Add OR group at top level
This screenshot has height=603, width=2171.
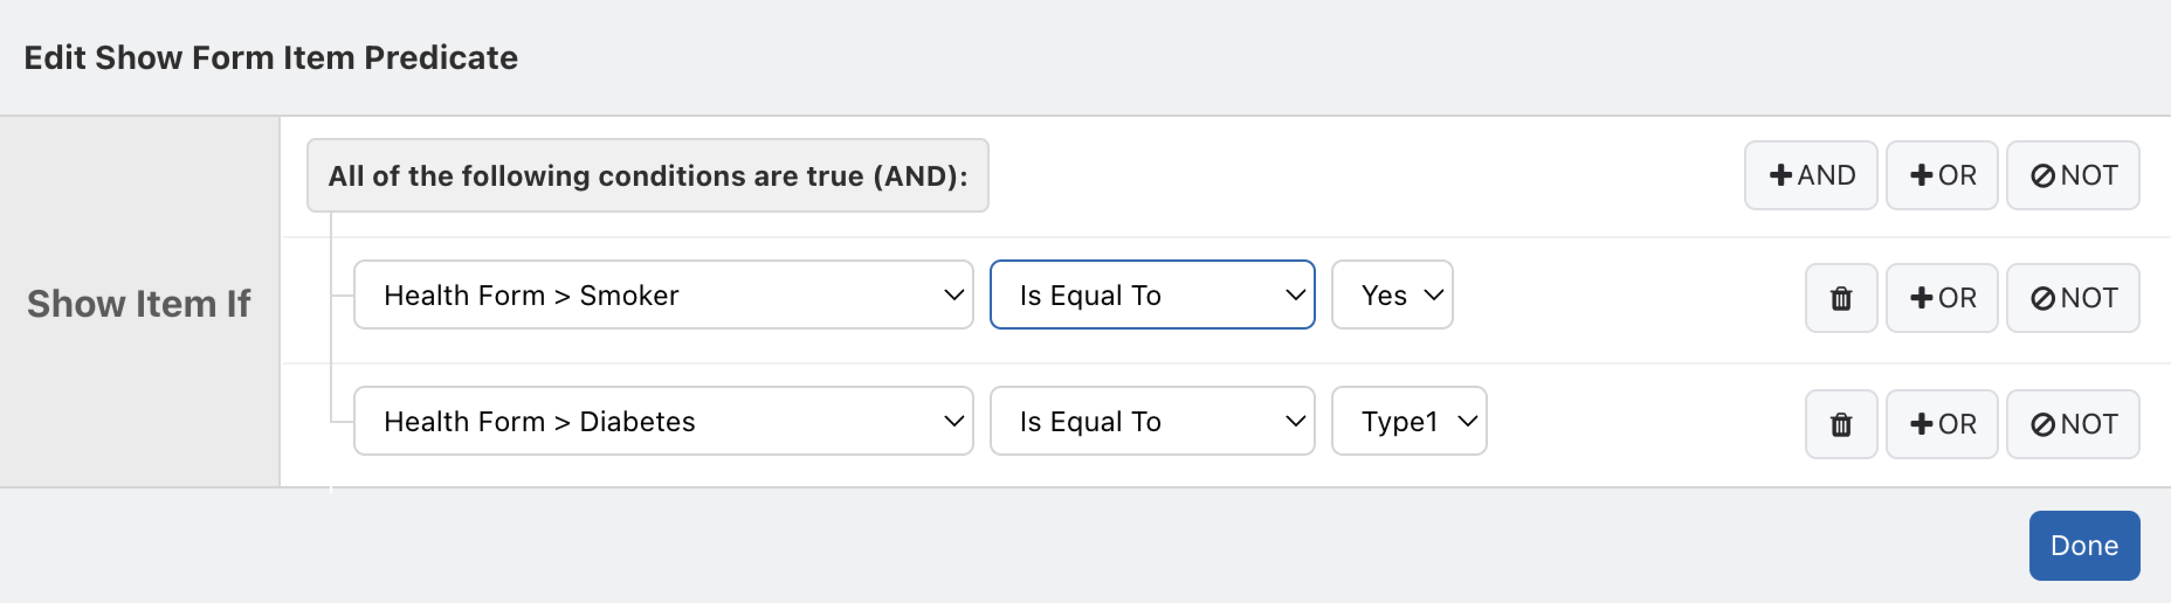1942,175
